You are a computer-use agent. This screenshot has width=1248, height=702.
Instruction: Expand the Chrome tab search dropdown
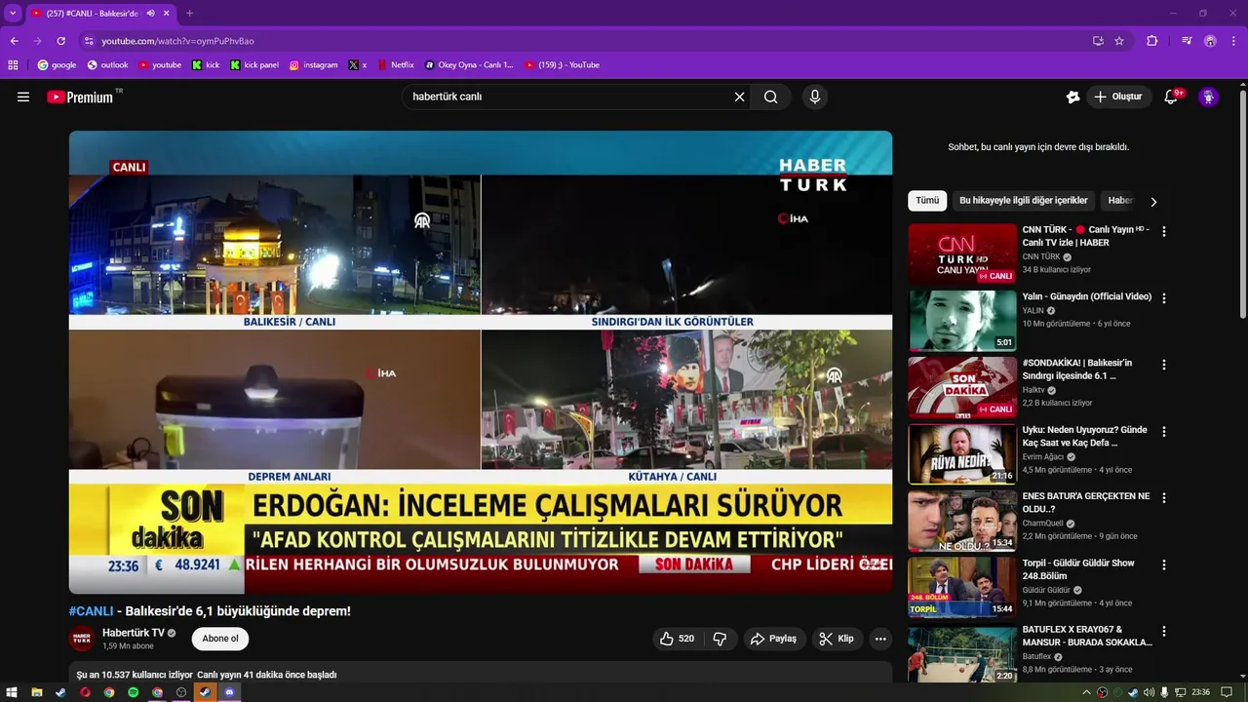[13, 14]
